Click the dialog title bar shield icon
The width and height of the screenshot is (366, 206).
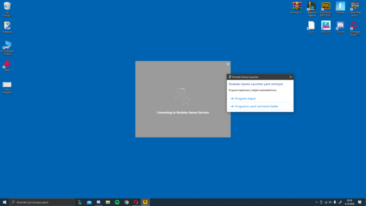click(230, 77)
